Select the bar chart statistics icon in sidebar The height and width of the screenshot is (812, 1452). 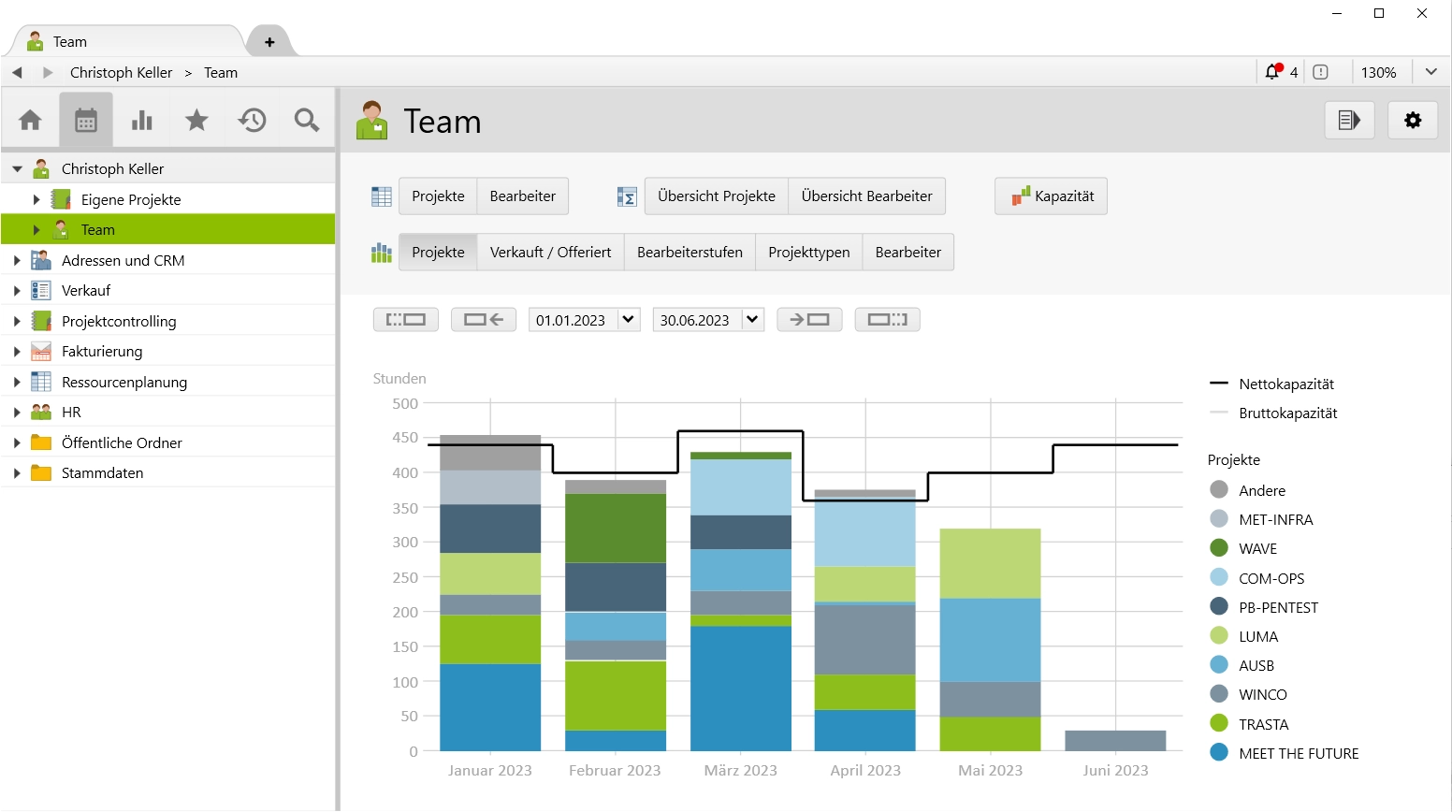140,119
